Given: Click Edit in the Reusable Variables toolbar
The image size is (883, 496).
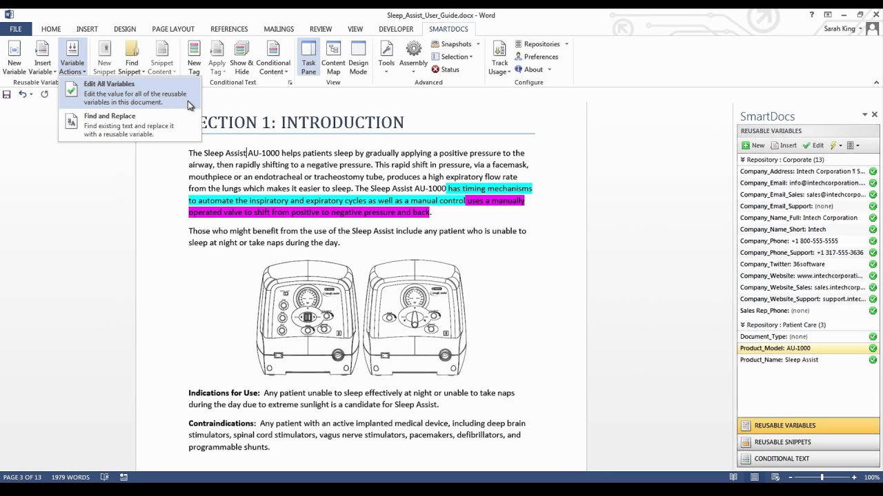Looking at the screenshot, I should [813, 145].
